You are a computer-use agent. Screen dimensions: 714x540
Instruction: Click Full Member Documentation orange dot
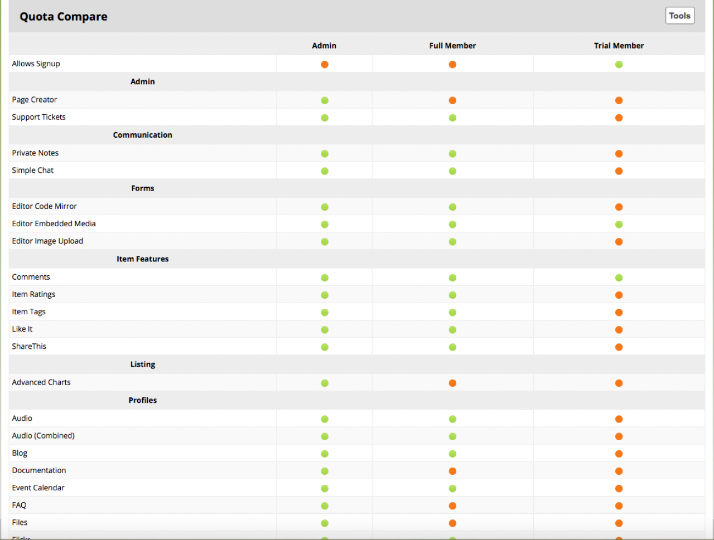point(452,471)
